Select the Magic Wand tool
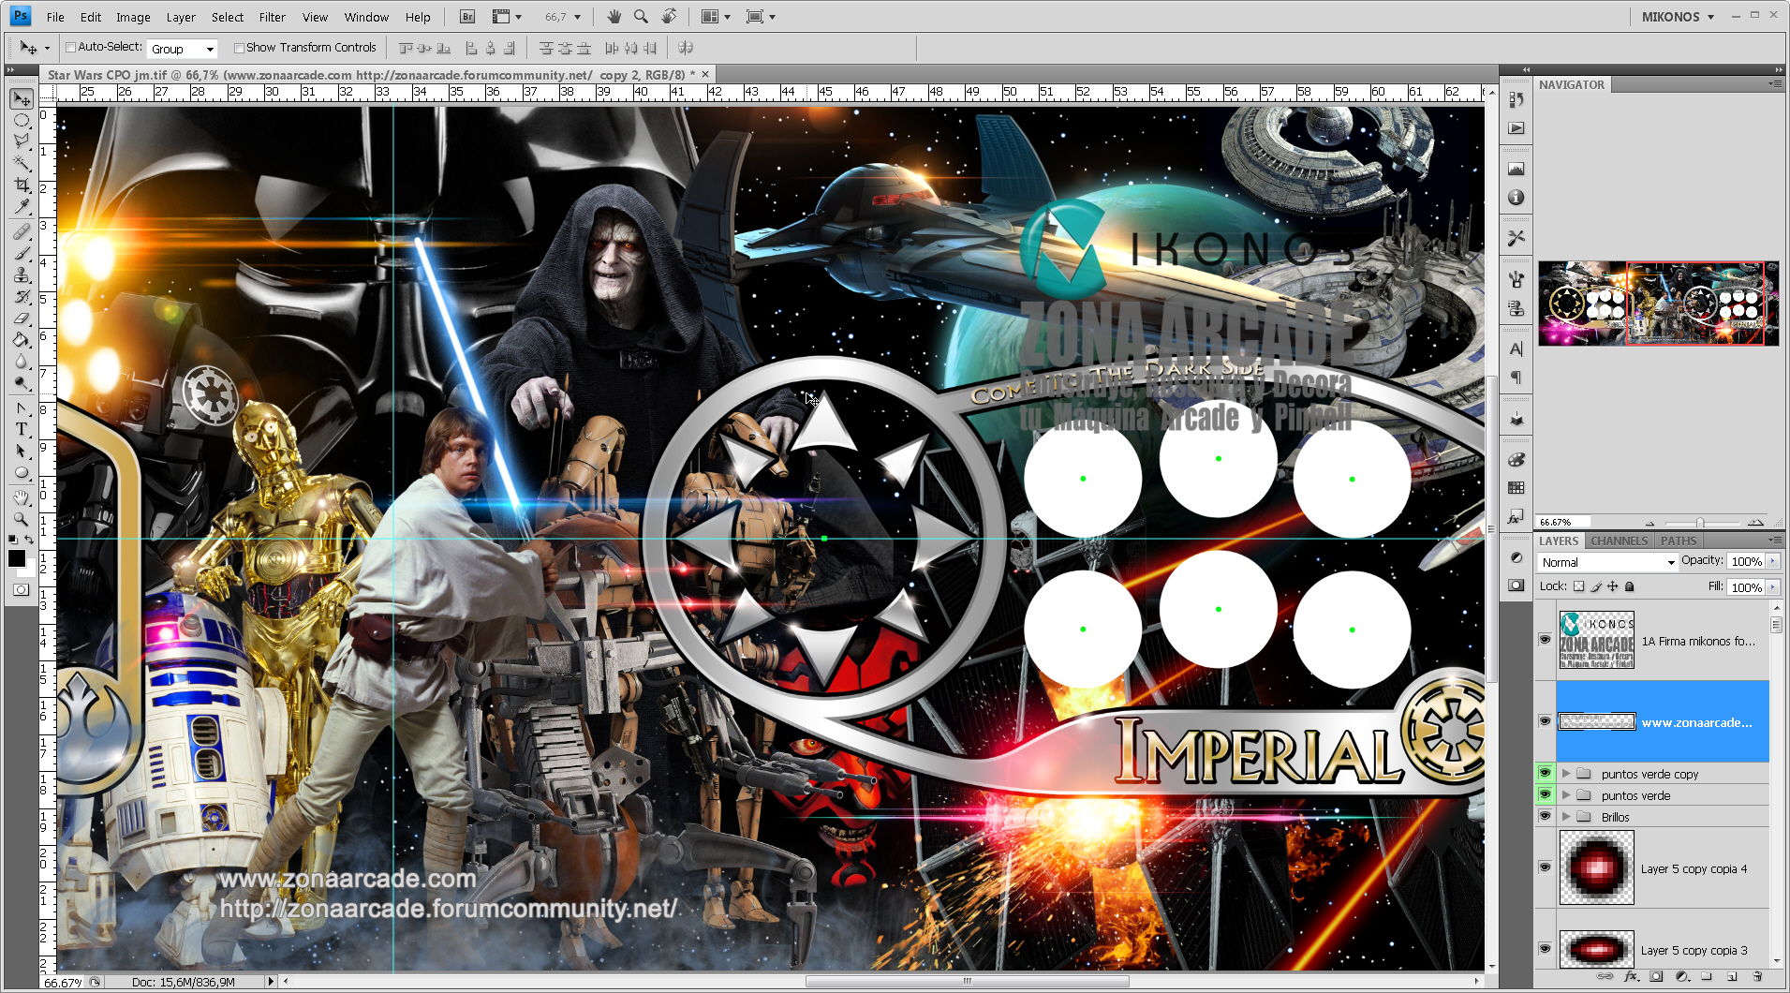1790x993 pixels. coord(22,163)
